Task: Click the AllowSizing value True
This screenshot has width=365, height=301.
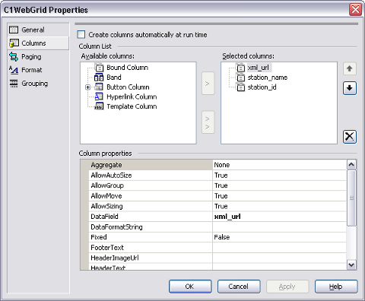Action: (279, 206)
